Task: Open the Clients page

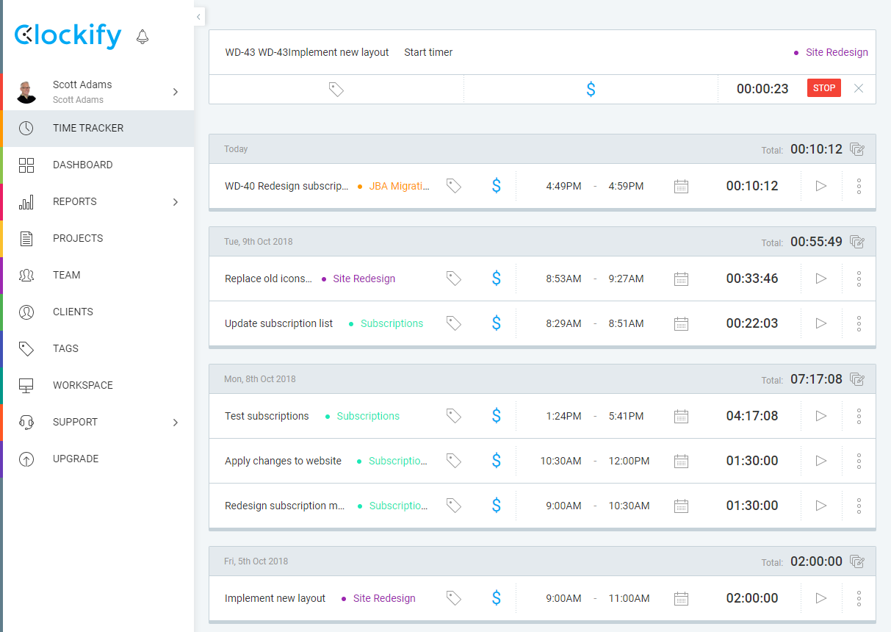Action: (97, 312)
